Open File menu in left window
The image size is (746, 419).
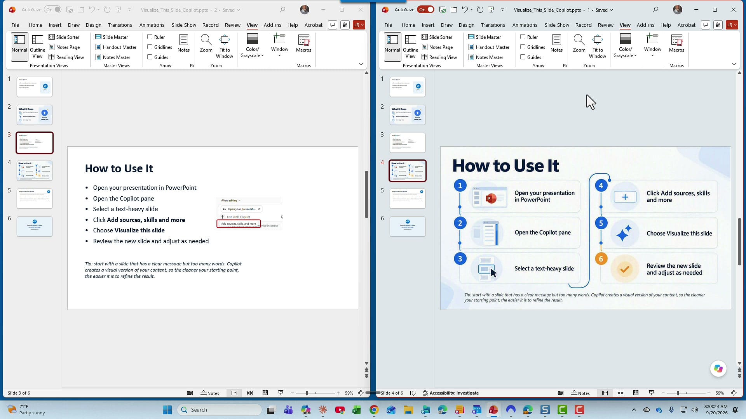15,25
